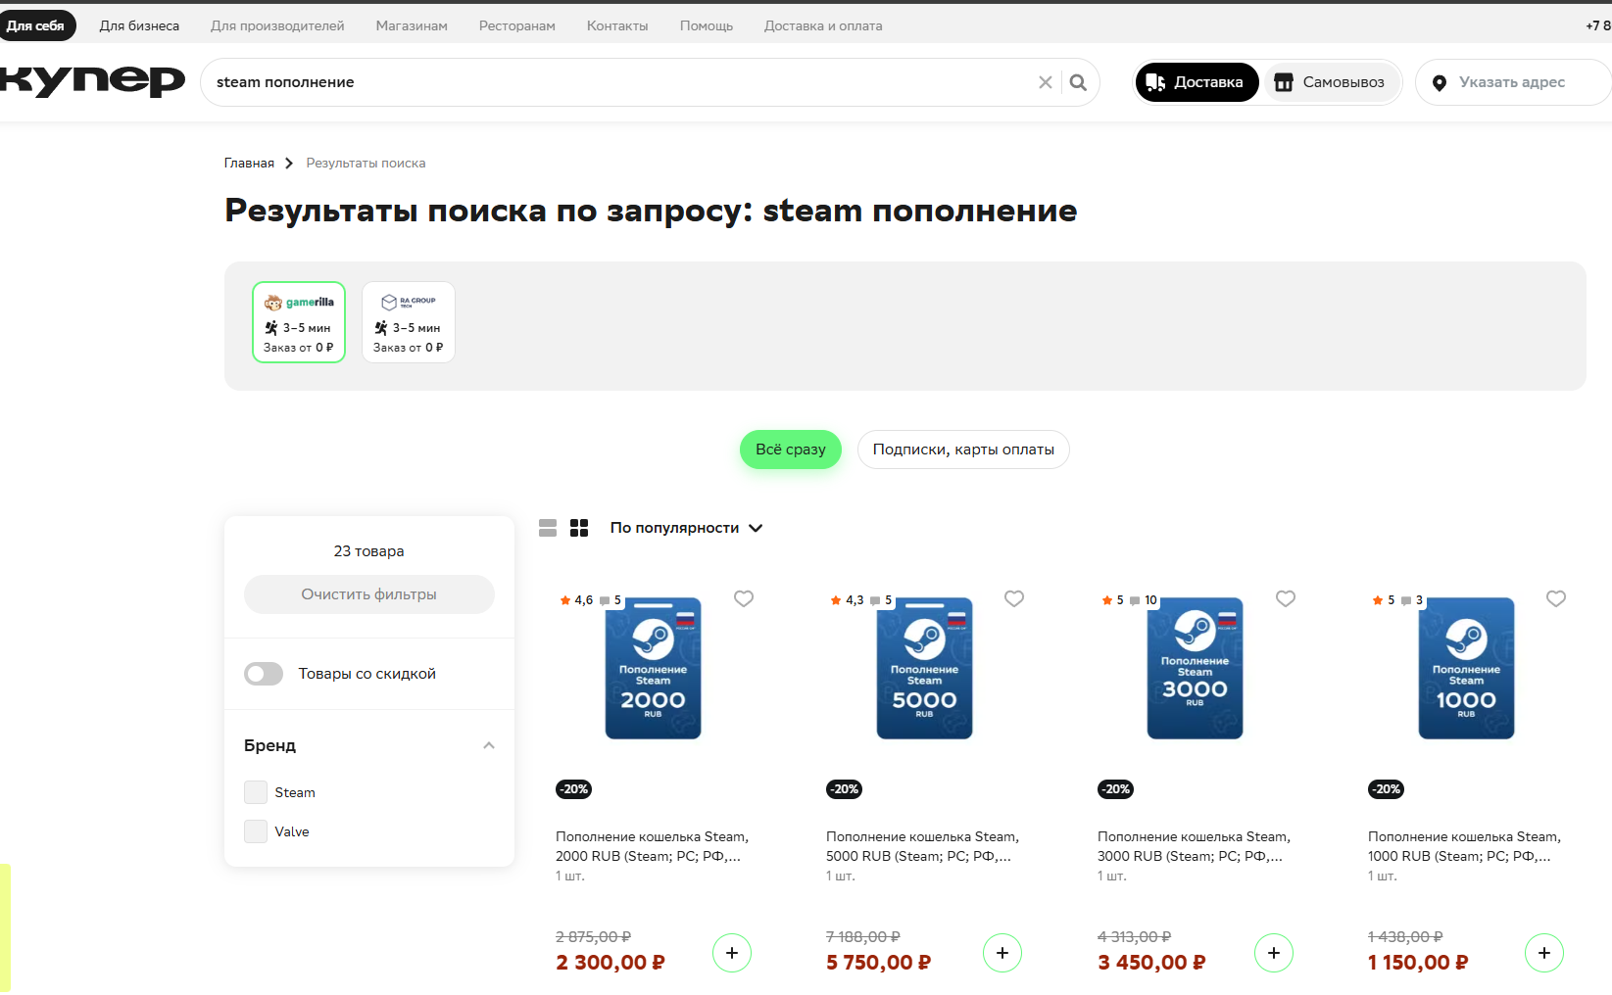Open the Купер logo home link
1612x995 pixels.
tap(92, 80)
